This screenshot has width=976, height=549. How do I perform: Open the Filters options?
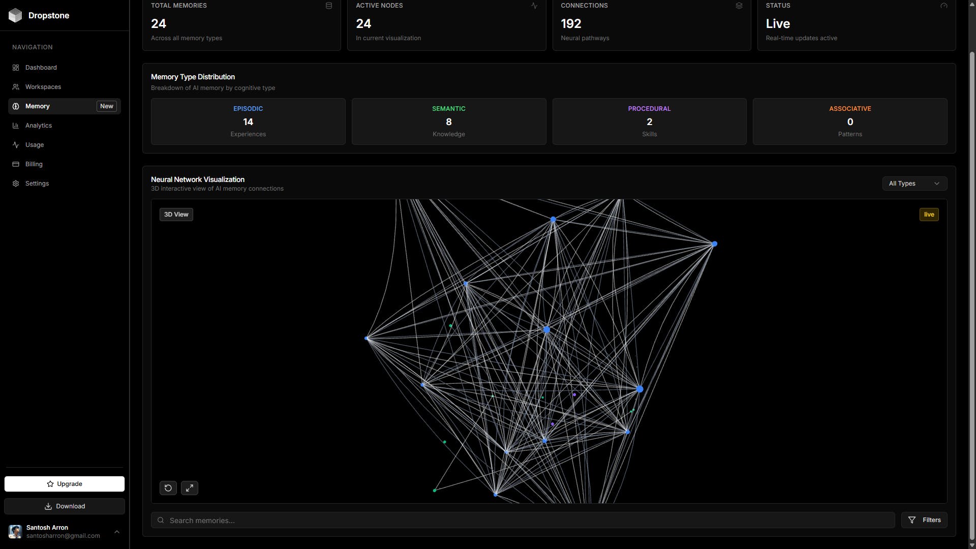pos(924,520)
